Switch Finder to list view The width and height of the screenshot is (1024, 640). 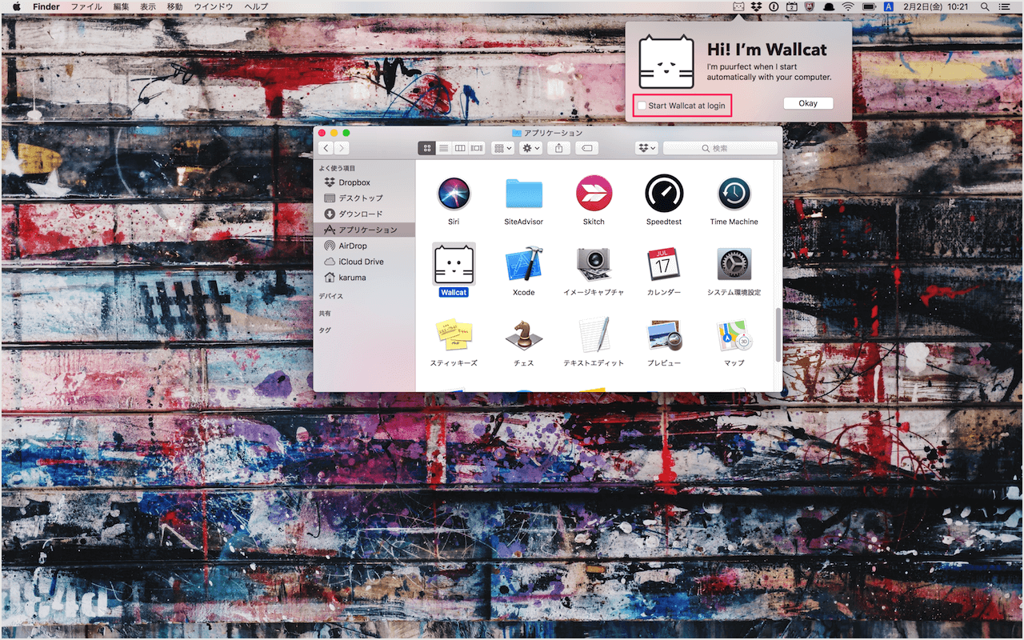click(443, 148)
